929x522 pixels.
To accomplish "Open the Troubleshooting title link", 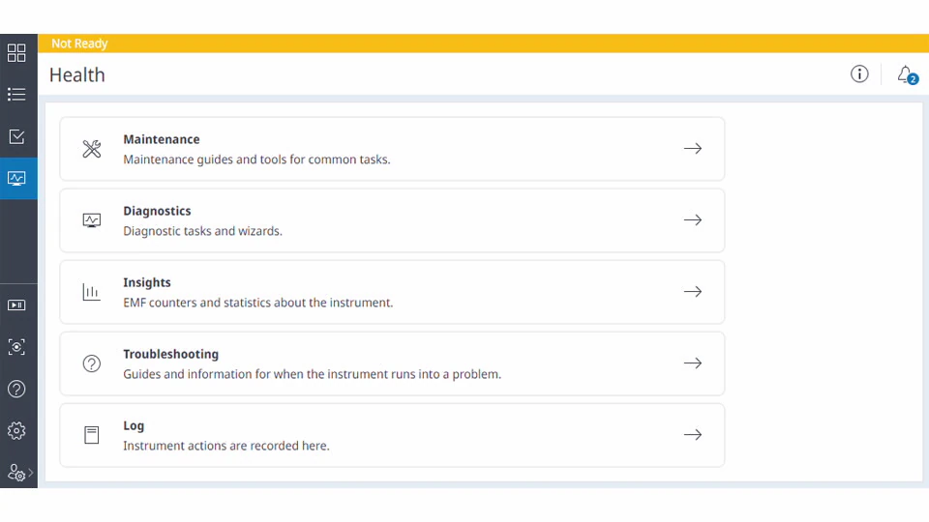I will point(170,355).
